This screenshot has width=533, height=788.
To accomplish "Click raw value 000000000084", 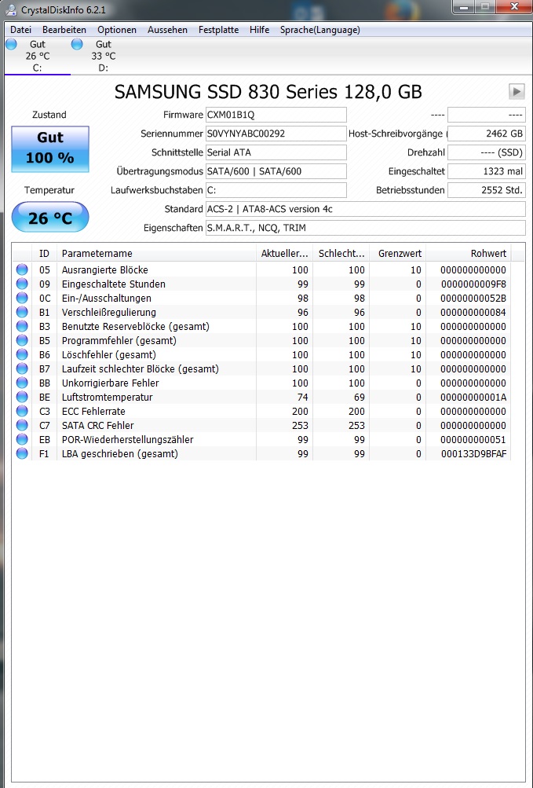I will [x=473, y=312].
